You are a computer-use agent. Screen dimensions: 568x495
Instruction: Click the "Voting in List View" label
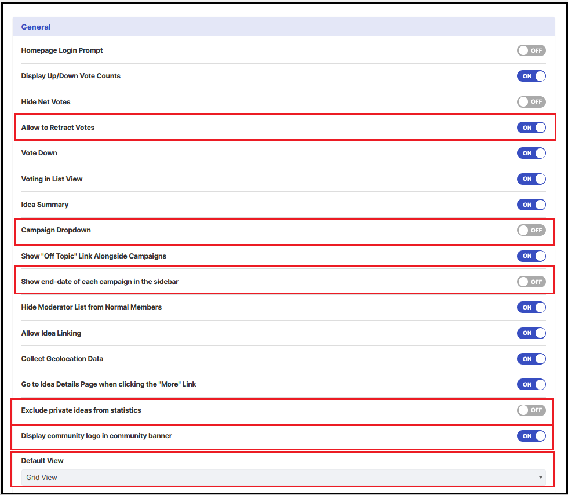pyautogui.click(x=52, y=179)
